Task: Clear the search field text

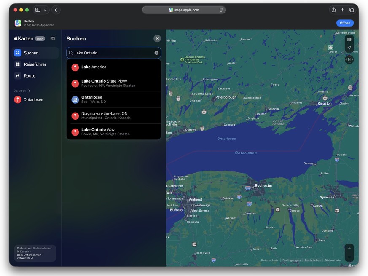Action: pos(156,53)
